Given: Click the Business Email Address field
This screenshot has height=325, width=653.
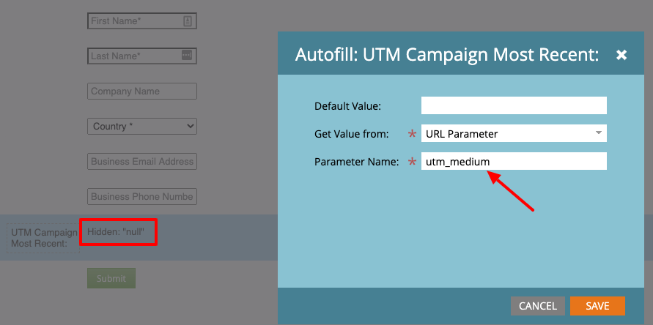Looking at the screenshot, I should tap(141, 162).
